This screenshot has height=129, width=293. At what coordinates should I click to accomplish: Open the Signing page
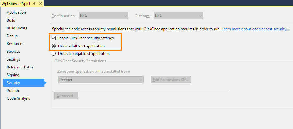point(13,75)
